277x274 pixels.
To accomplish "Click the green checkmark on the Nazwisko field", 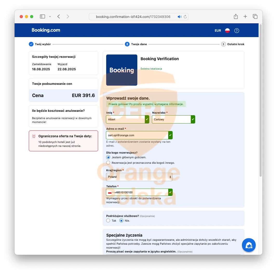I will 193,119.
